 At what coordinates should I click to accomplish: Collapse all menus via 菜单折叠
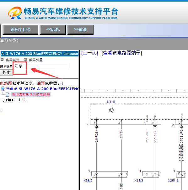(36, 60)
